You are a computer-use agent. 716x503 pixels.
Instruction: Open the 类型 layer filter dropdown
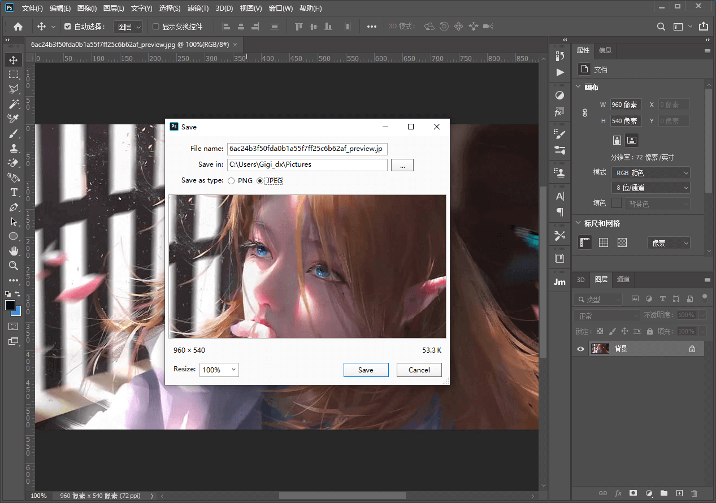tap(598, 300)
